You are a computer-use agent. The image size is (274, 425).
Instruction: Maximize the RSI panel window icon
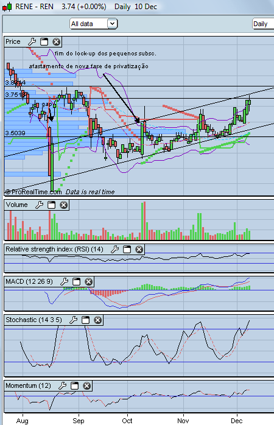pos(127,250)
